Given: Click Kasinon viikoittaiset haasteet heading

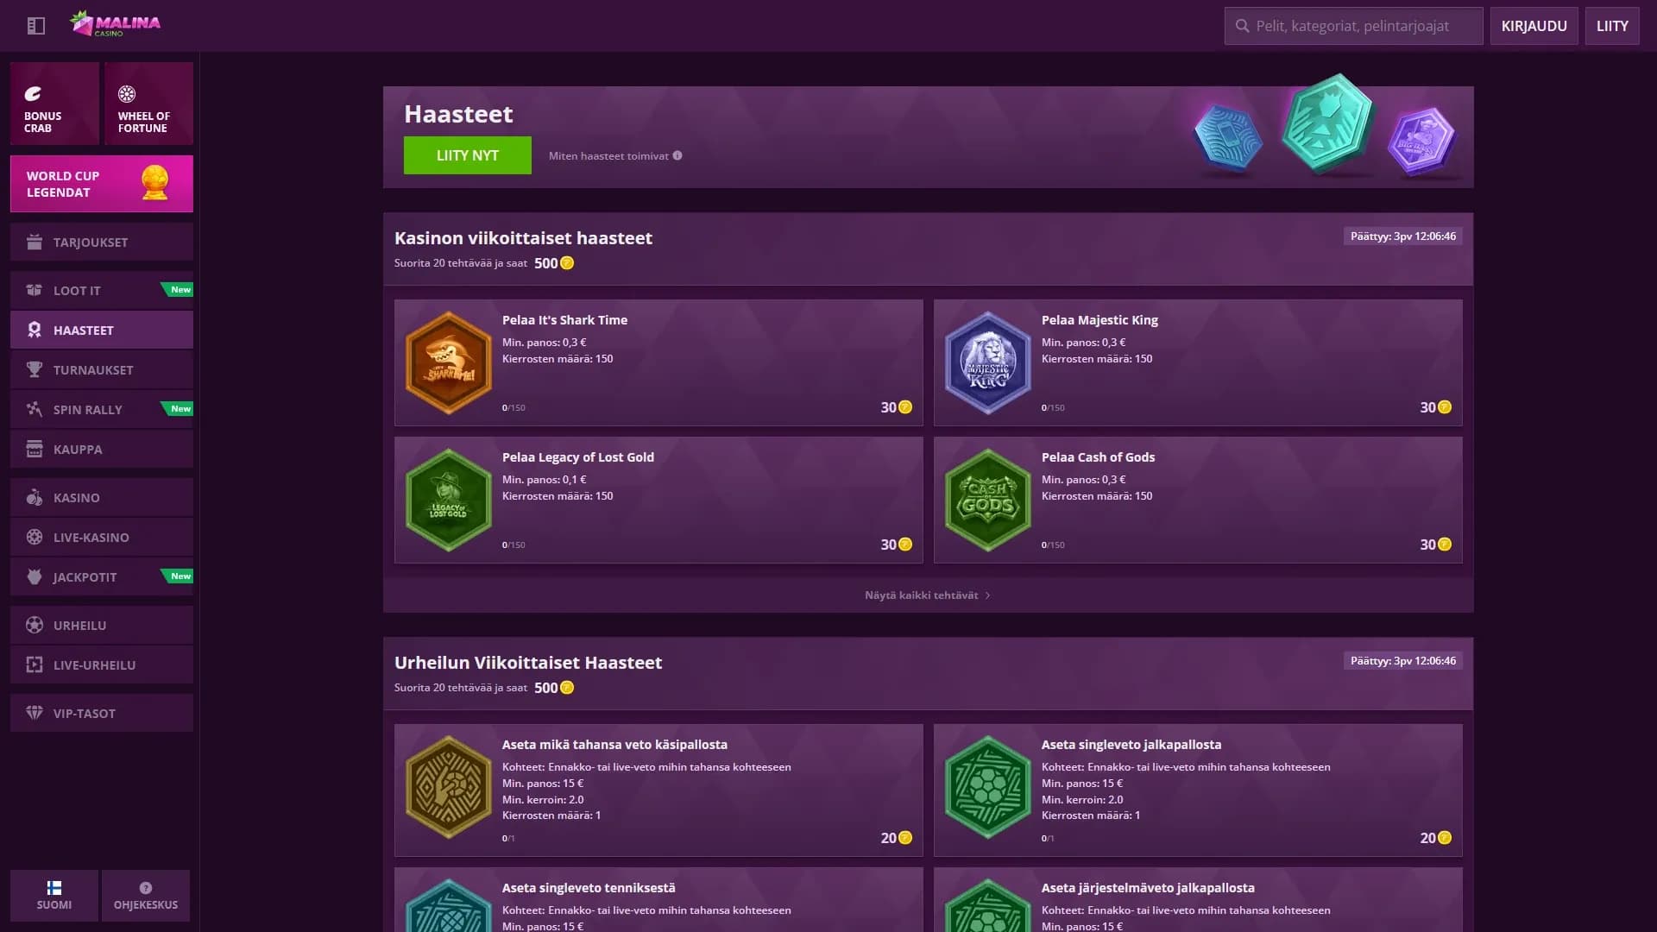Looking at the screenshot, I should coord(523,238).
